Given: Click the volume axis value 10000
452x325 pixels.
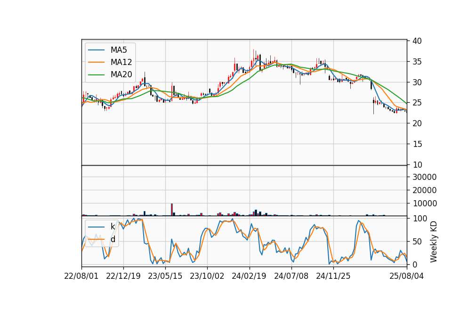Looking at the screenshot, I should (x=425, y=203).
